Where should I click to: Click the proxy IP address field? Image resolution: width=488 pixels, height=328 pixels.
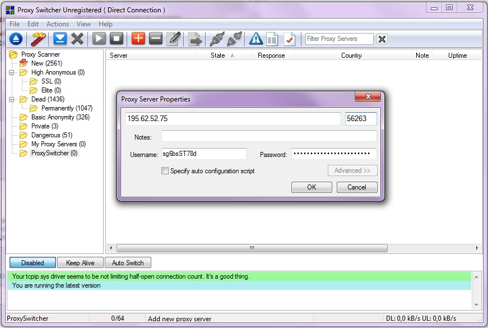tap(233, 119)
